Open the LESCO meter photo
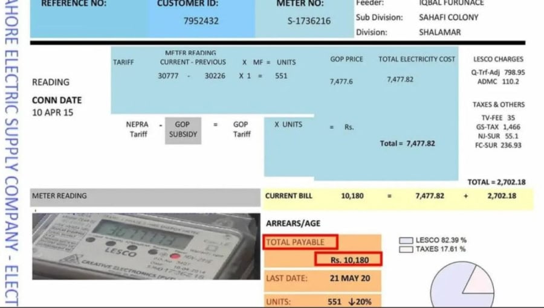This screenshot has height=308, width=544. click(x=146, y=246)
